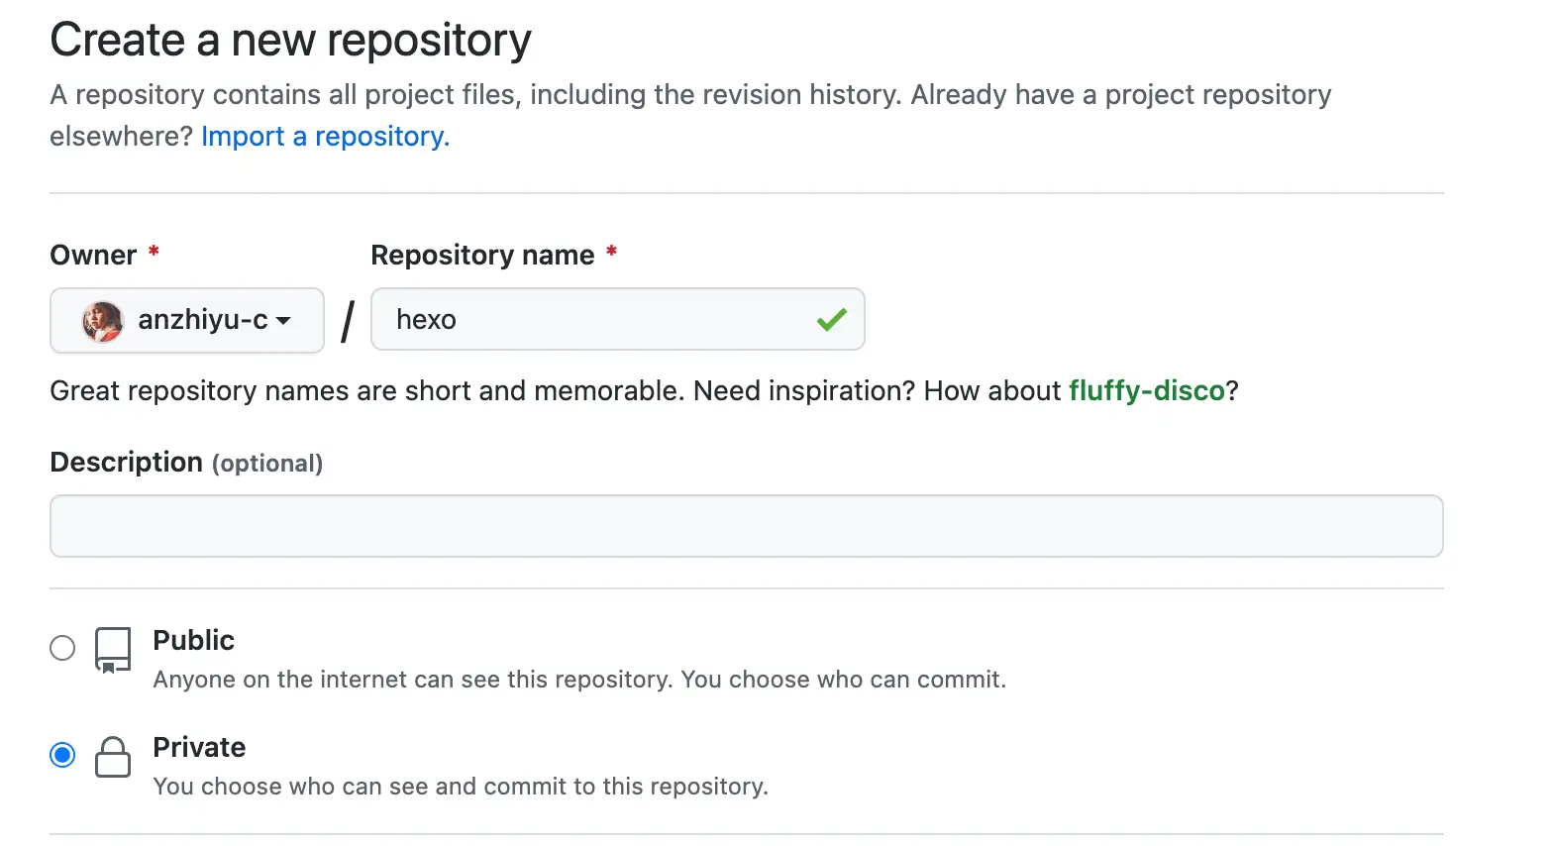Click the anzhiyu-c profile avatar
1555x846 pixels.
(103, 321)
